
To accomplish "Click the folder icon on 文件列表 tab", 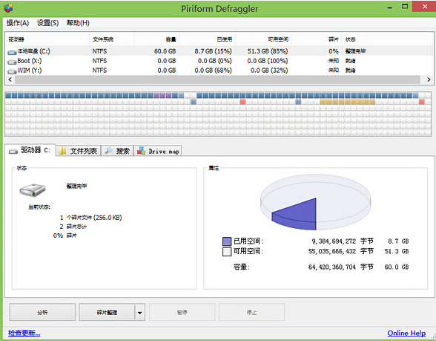I will (62, 151).
